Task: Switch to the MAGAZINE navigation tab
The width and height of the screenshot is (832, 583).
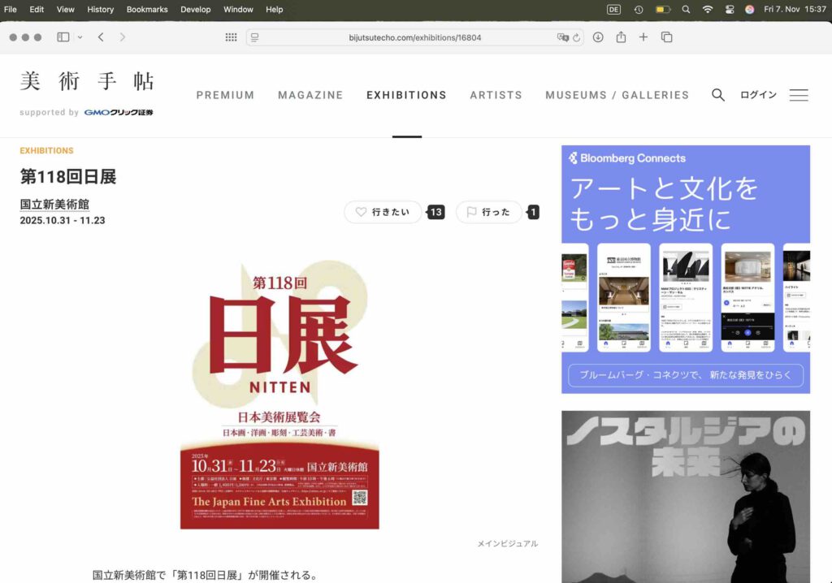Action: (x=310, y=95)
